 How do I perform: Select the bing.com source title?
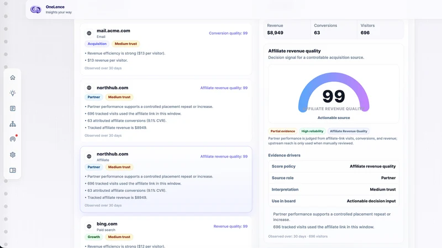(107, 224)
